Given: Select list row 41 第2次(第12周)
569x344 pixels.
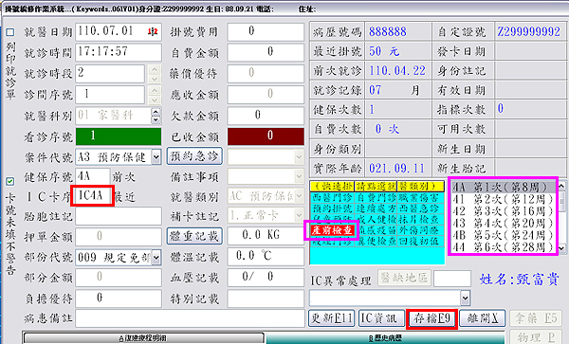Looking at the screenshot, I should [x=504, y=199].
